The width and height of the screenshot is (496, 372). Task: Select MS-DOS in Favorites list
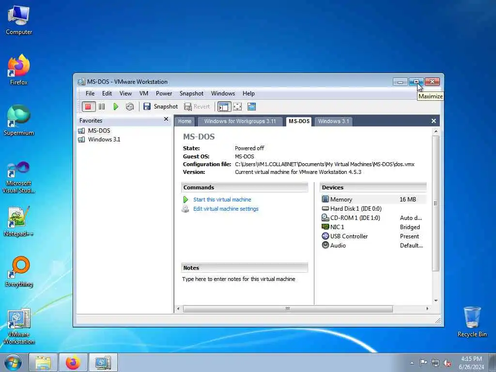pyautogui.click(x=99, y=131)
